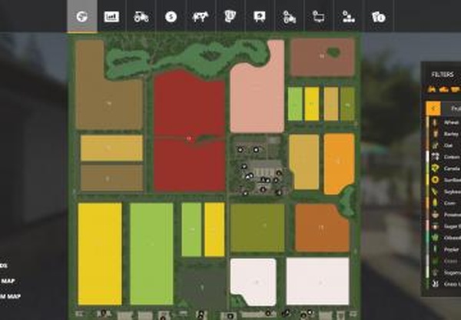
Task: Open the Map overview globe tab
Action: 82,16
